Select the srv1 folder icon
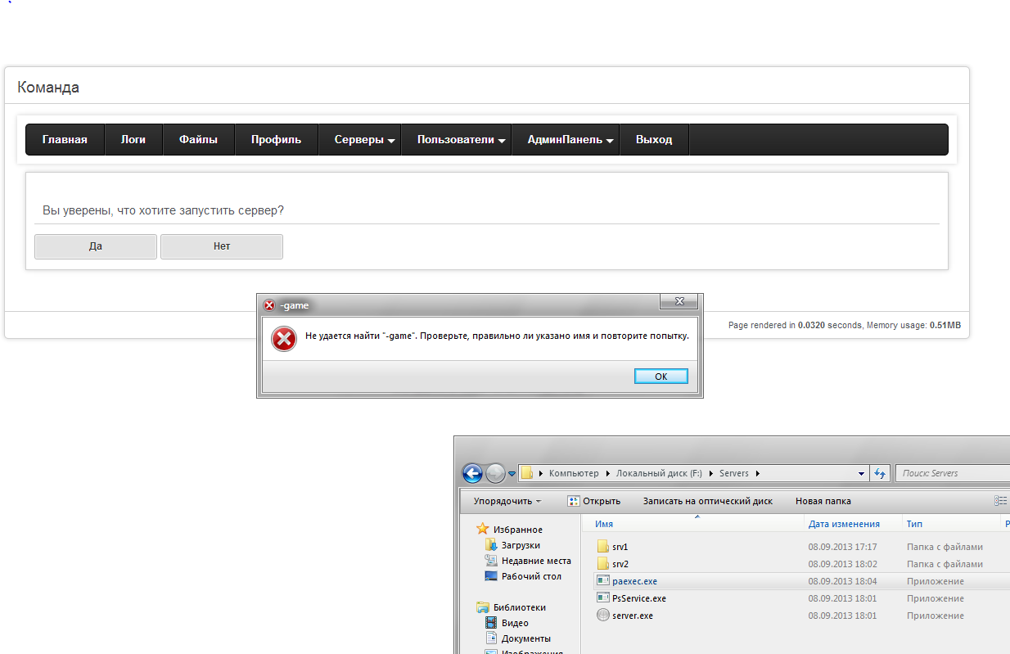 (x=602, y=547)
